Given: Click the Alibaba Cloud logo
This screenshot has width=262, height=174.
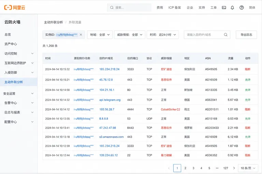Looking at the screenshot, I should (x=15, y=7).
